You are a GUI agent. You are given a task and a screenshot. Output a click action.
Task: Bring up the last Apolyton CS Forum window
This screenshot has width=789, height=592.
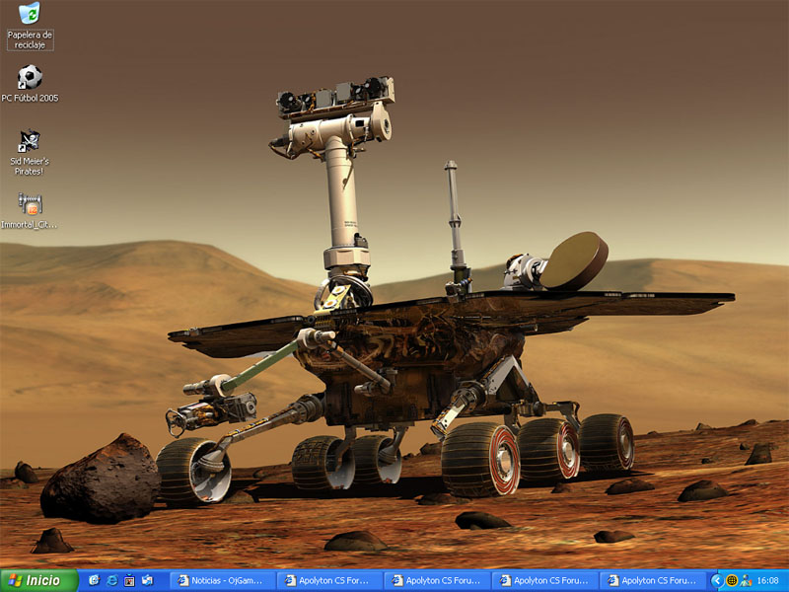tap(652, 580)
